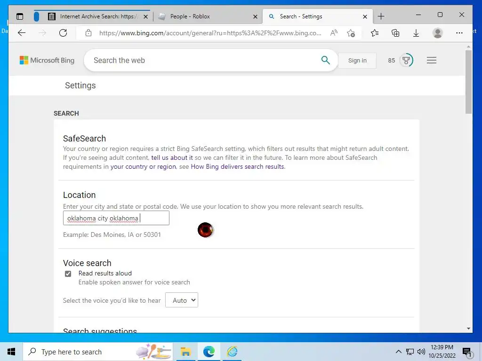Viewport: 482px width, 361px height.
Task: Open the Bing hamburger menu
Action: (432, 60)
